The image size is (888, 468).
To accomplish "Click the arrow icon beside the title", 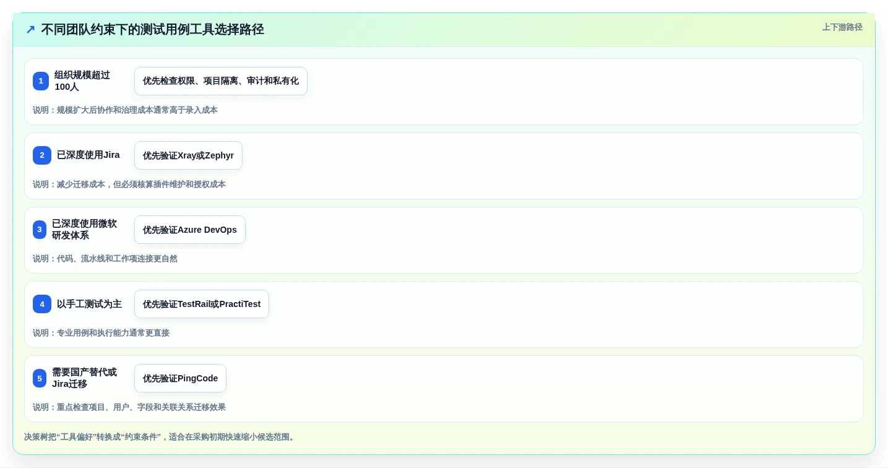I will click(x=30, y=30).
